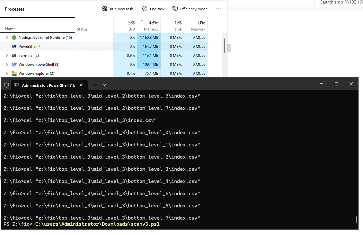
Task: Click the 0.9% CPU cell for Terminal
Action: coord(125,56)
